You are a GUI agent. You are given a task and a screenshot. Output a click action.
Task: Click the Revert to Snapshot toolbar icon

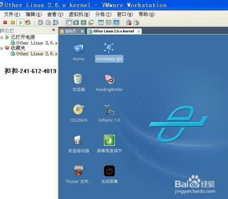pyautogui.click(x=48, y=22)
